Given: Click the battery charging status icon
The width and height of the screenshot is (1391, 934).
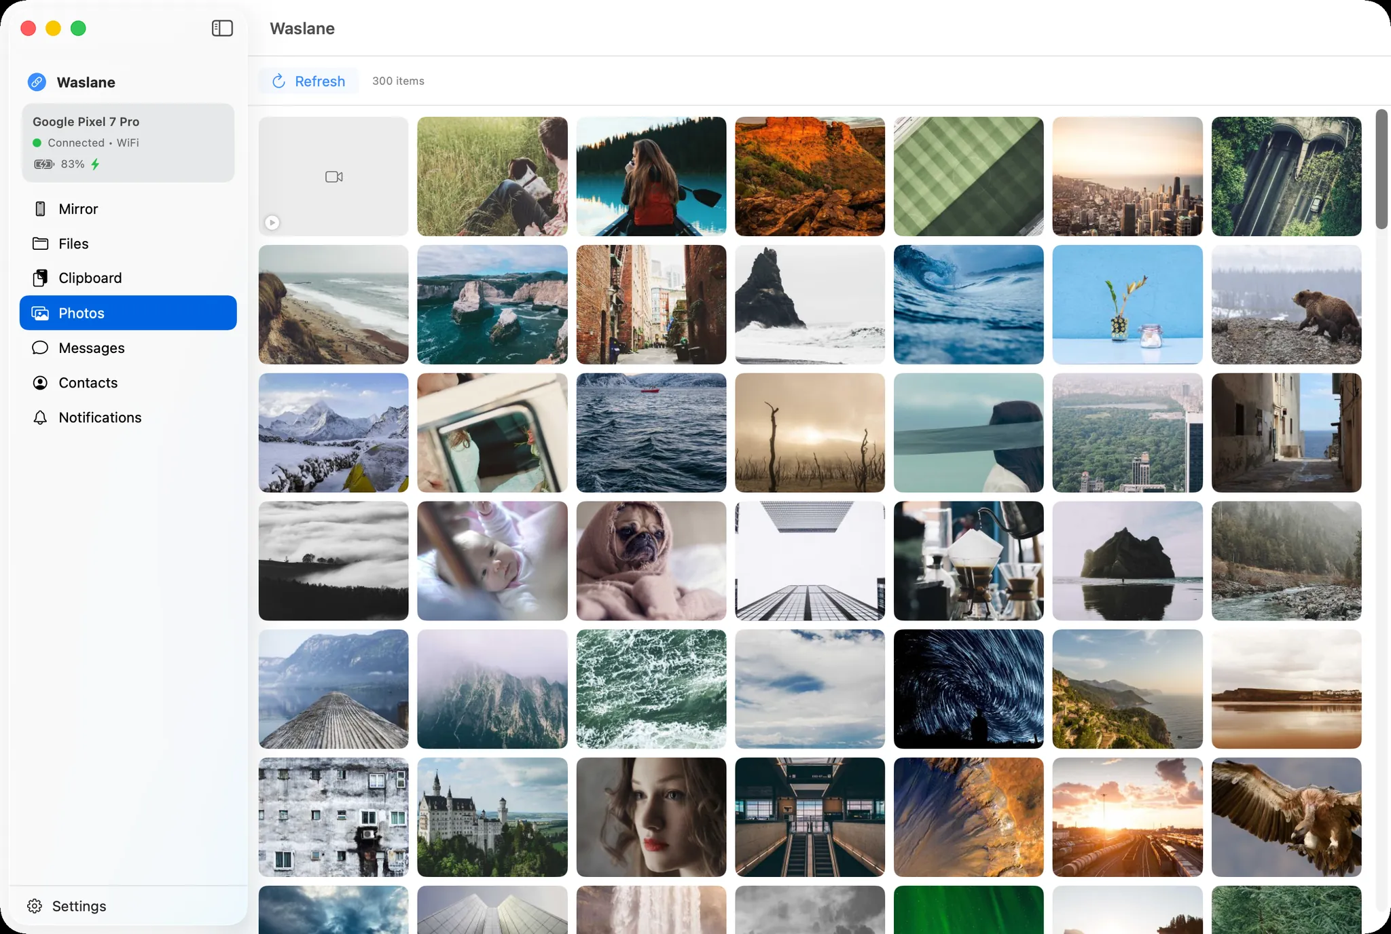Looking at the screenshot, I should (44, 164).
